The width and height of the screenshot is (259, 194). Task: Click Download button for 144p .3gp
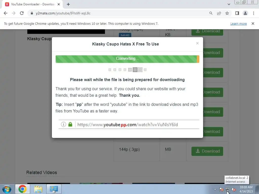[x=207, y=151]
